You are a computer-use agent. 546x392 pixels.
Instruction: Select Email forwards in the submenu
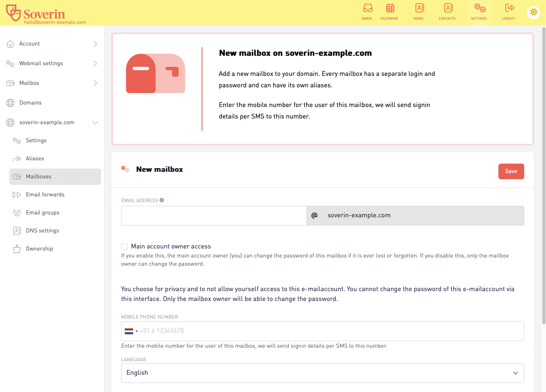tap(45, 195)
